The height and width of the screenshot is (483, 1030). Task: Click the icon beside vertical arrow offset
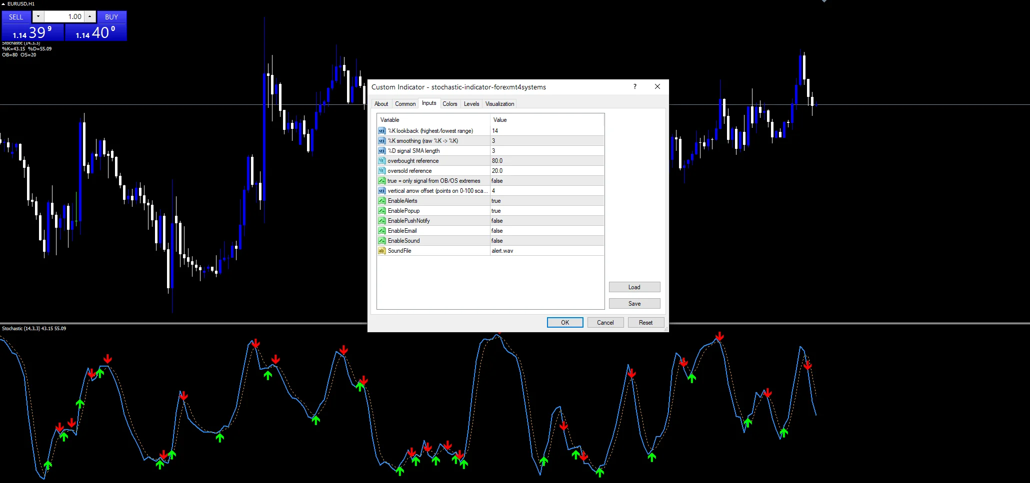coord(381,191)
